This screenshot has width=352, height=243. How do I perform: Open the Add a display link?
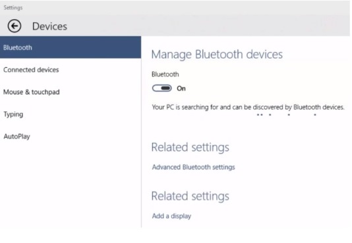coord(171,216)
